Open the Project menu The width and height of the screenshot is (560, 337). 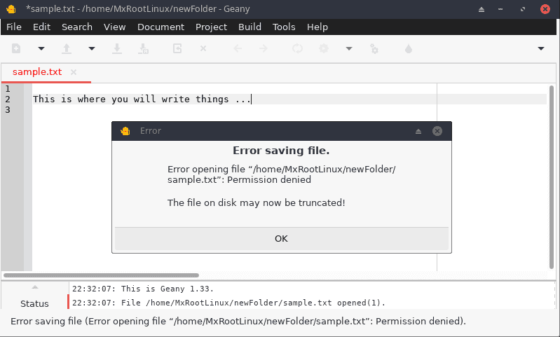coord(211,27)
